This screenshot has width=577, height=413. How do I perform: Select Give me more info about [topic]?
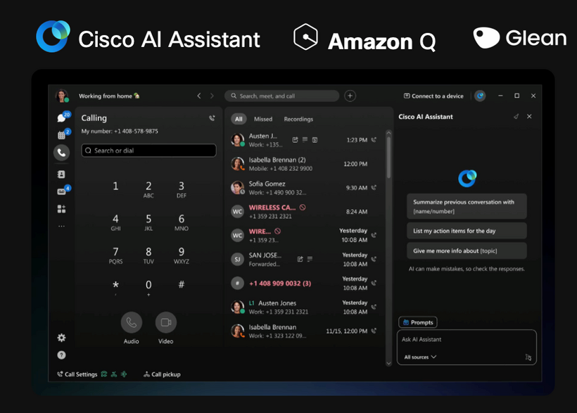tap(467, 250)
